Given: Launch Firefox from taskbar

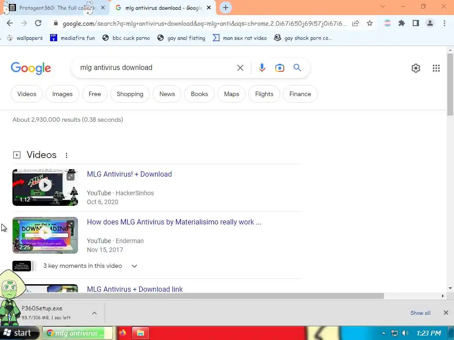Looking at the screenshot, I should (122, 333).
